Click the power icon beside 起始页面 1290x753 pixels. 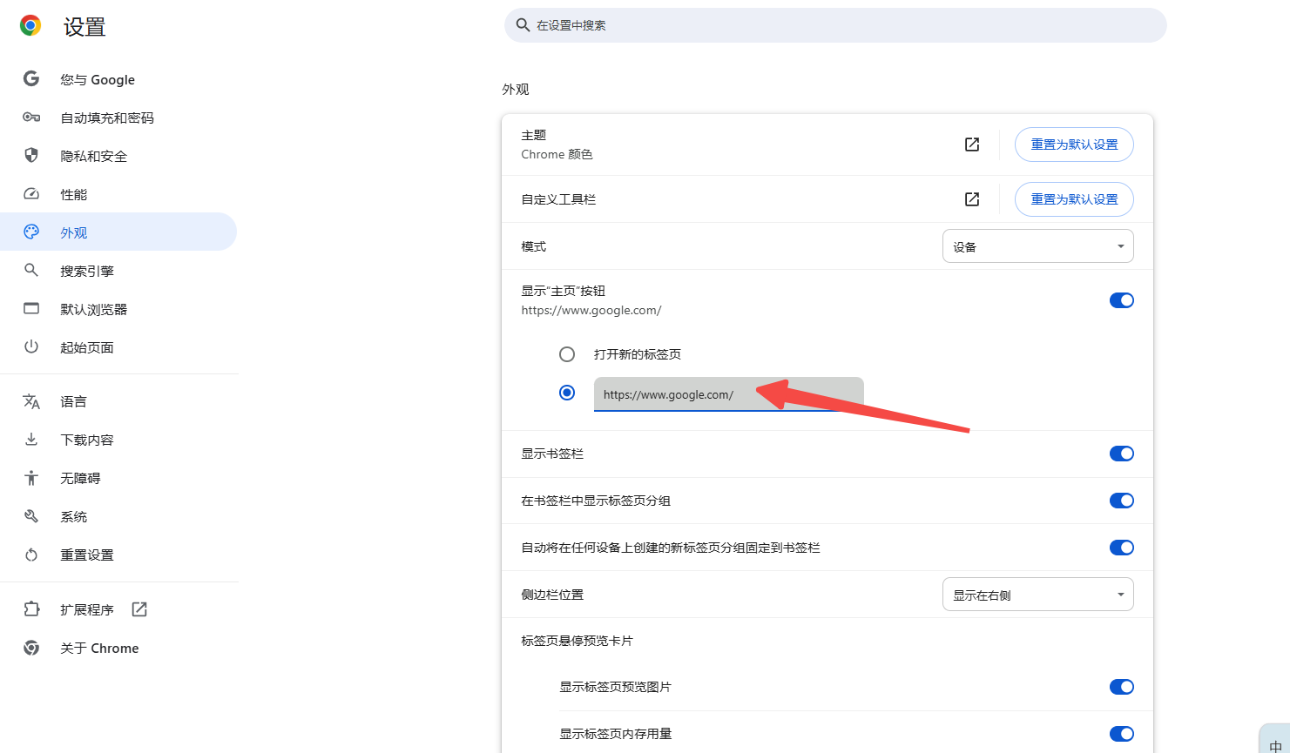click(x=31, y=347)
